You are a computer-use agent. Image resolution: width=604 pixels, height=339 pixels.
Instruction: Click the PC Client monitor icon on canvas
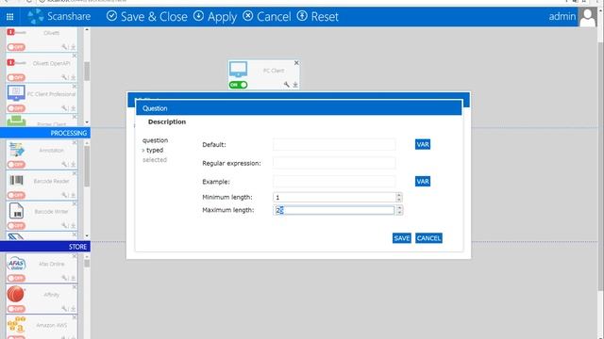click(x=238, y=69)
